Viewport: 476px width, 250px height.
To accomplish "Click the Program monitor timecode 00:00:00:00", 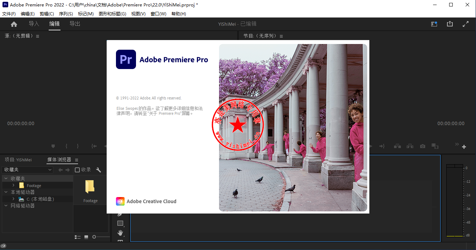I will pyautogui.click(x=451, y=123).
